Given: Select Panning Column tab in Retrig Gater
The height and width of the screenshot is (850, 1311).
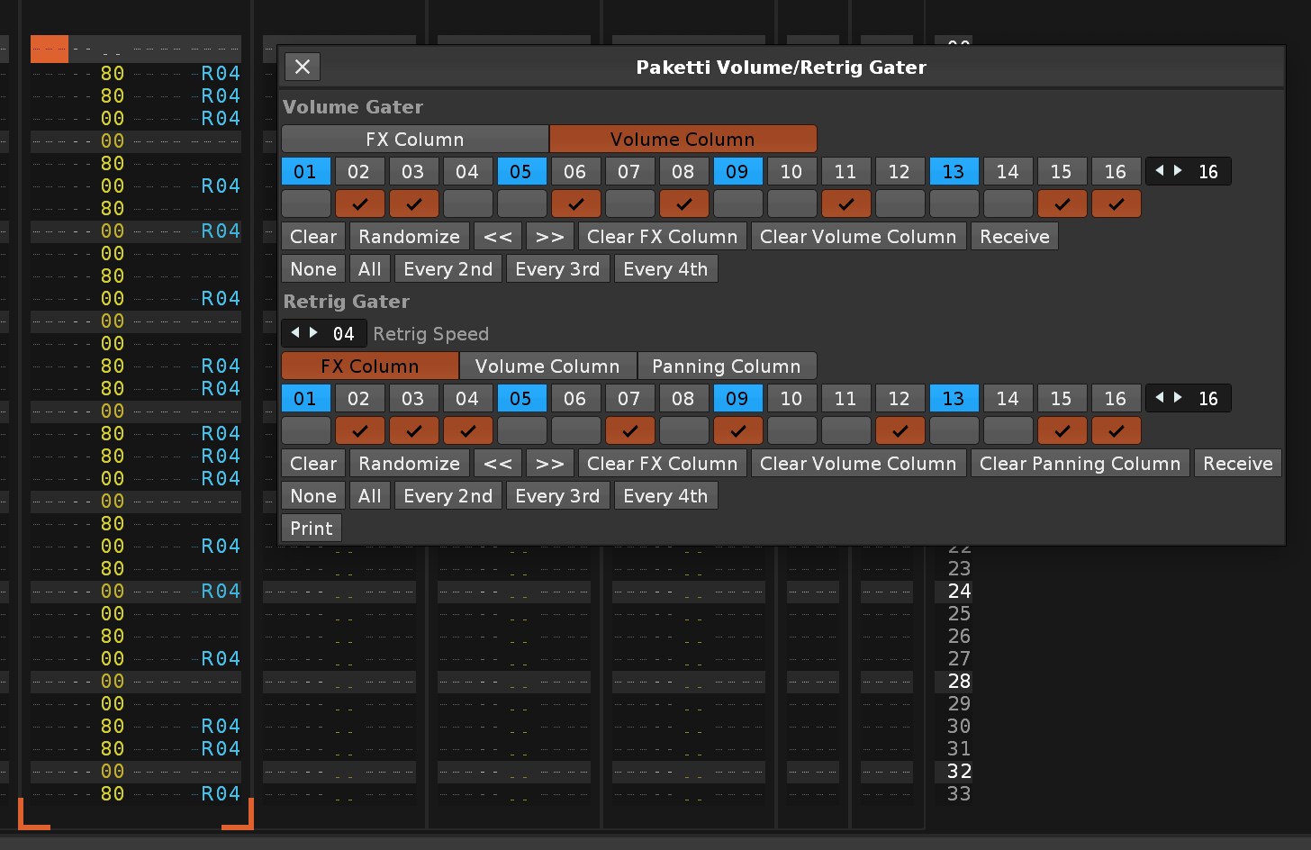Looking at the screenshot, I should 726,366.
